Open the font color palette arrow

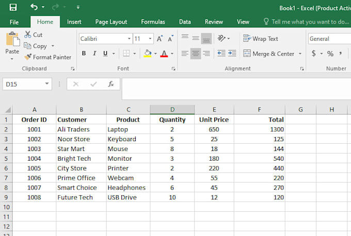(x=172, y=54)
